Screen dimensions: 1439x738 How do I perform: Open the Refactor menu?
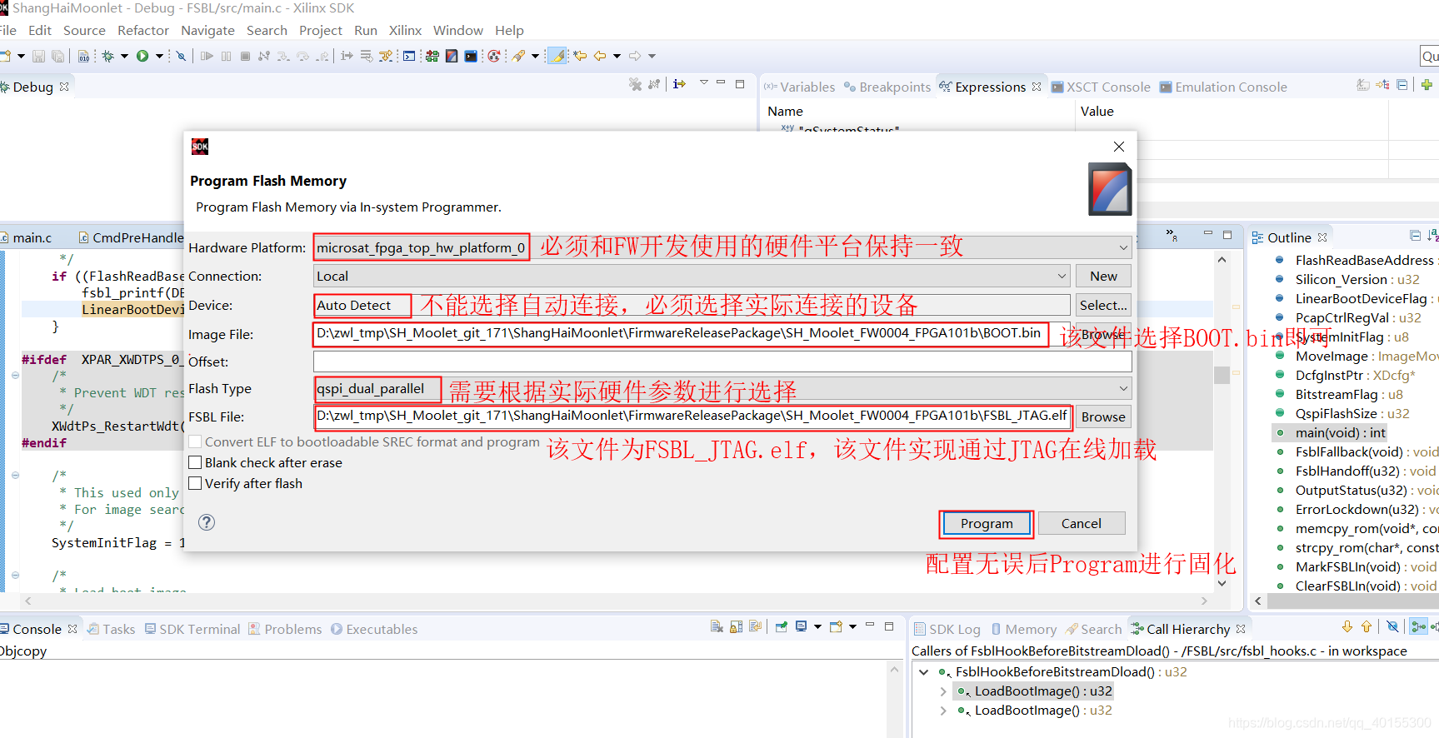(143, 30)
